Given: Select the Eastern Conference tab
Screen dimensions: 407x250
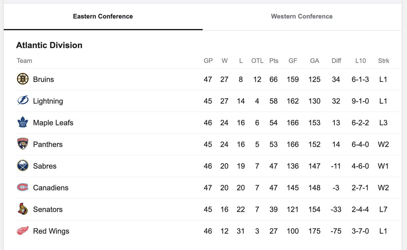Looking at the screenshot, I should click(x=103, y=16).
